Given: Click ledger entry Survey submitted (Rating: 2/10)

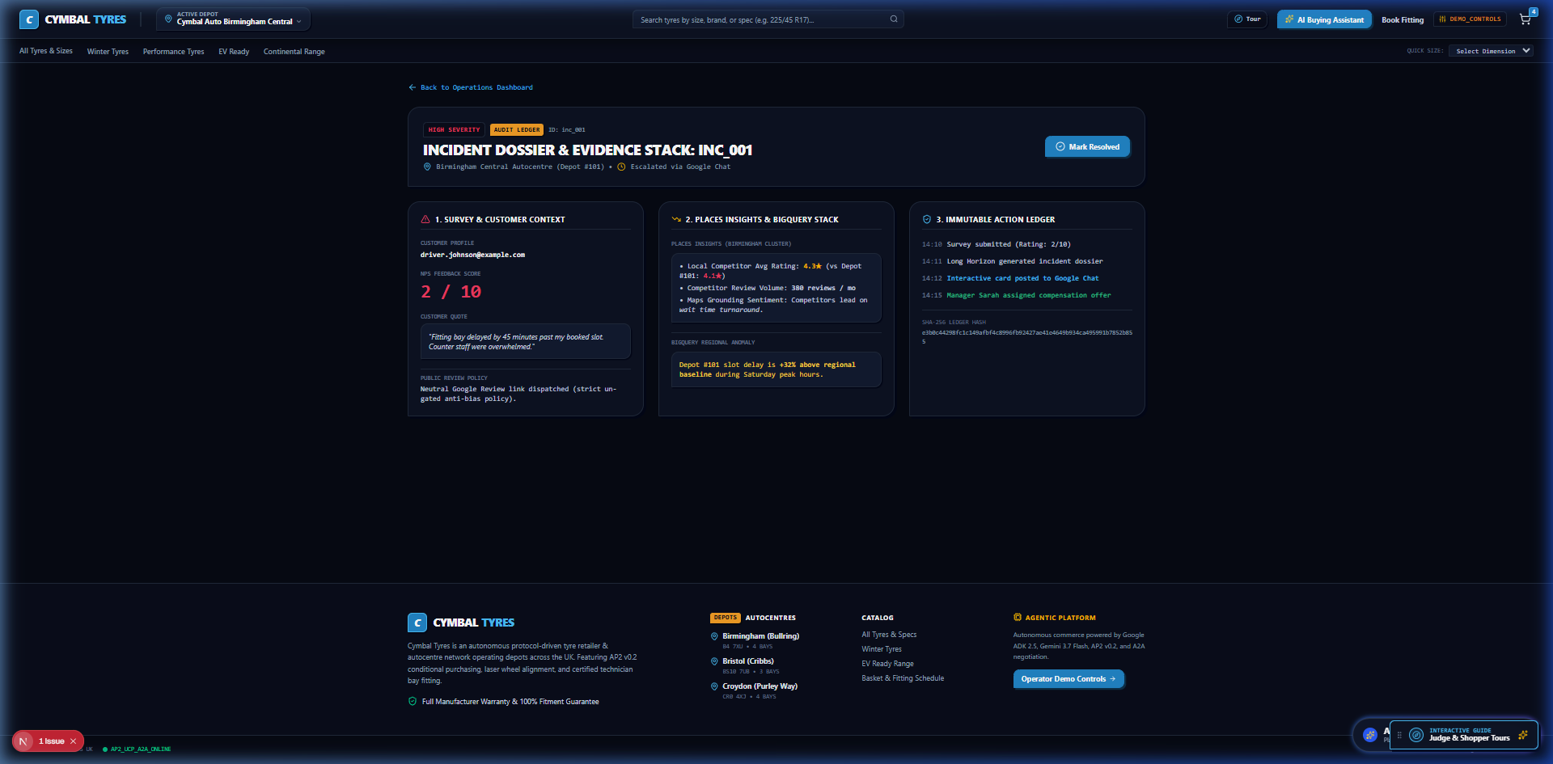Looking at the screenshot, I should (x=1009, y=244).
